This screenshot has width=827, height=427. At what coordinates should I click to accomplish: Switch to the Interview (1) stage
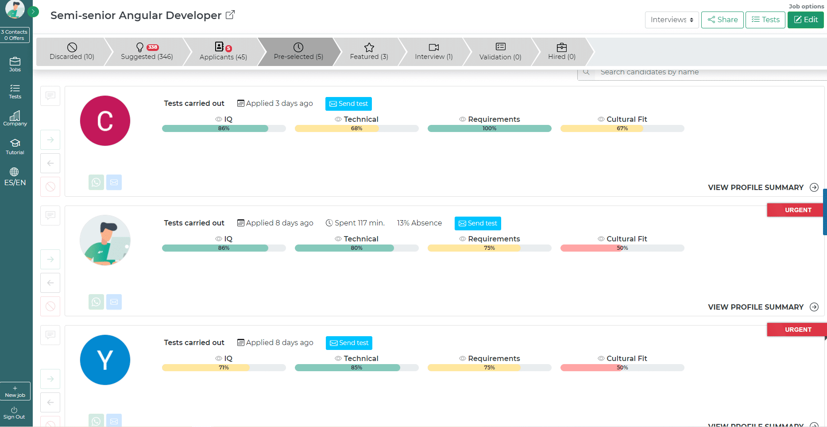[x=433, y=52]
